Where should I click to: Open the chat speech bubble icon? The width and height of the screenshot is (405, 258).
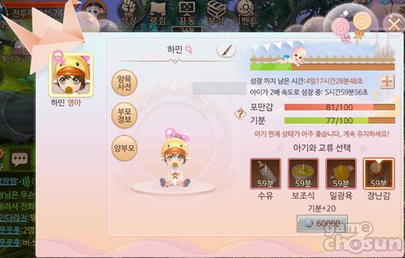point(20,159)
